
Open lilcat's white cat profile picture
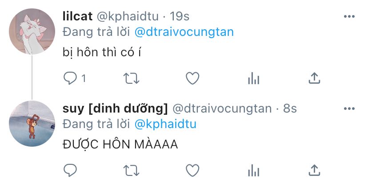coord(32,31)
